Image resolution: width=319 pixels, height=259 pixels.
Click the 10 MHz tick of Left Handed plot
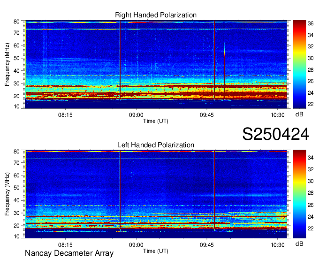point(17,236)
